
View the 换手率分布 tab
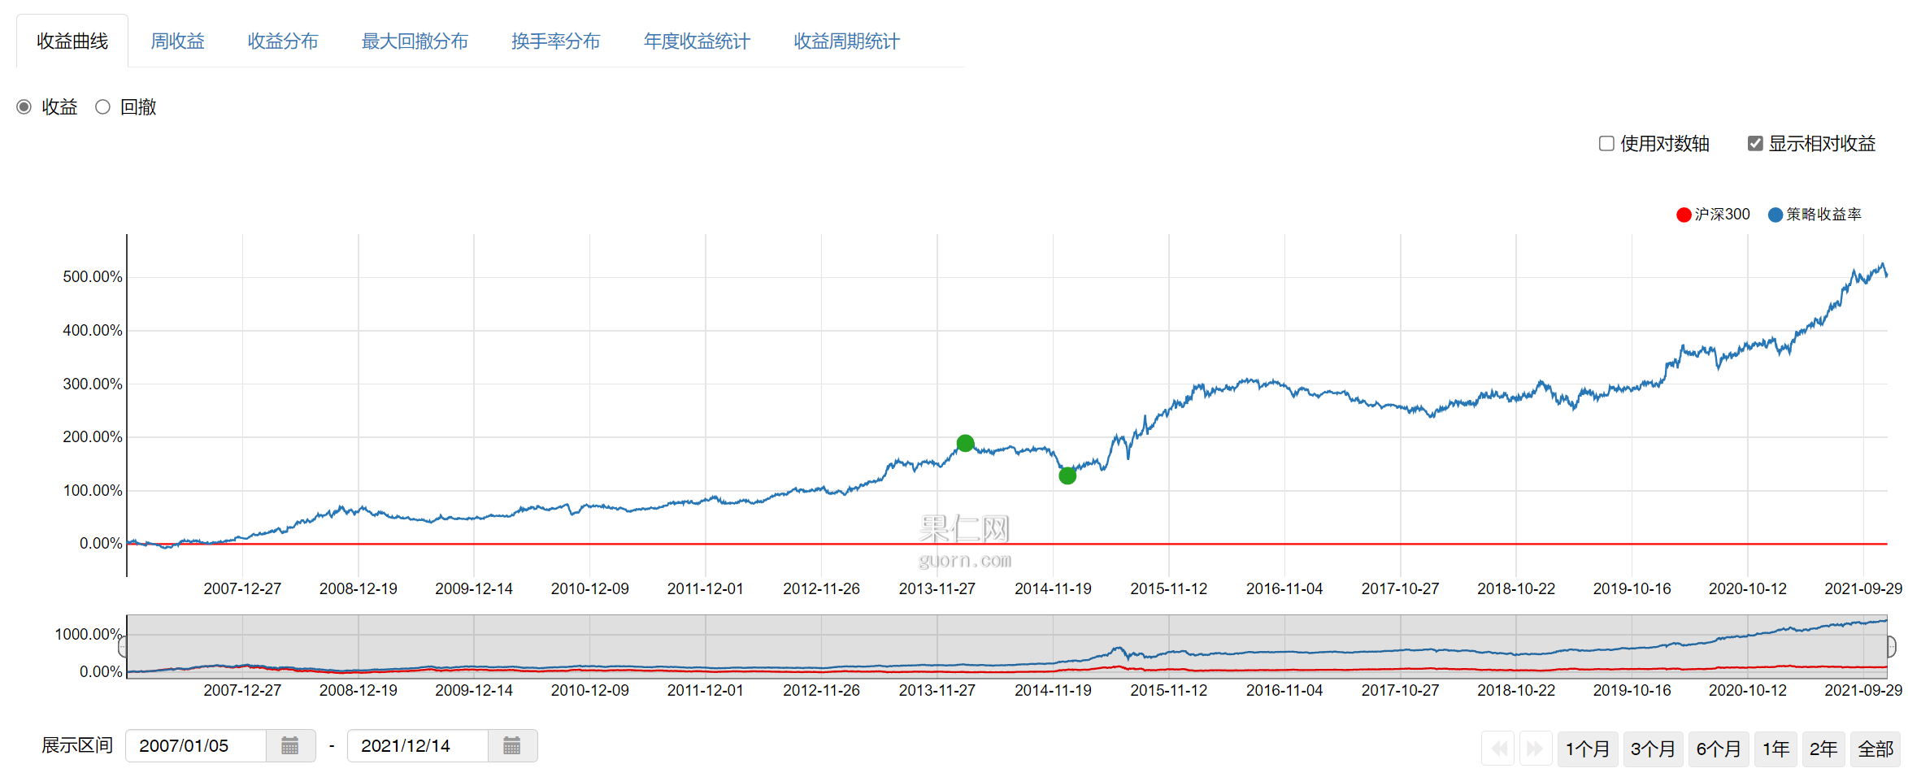pyautogui.click(x=556, y=41)
